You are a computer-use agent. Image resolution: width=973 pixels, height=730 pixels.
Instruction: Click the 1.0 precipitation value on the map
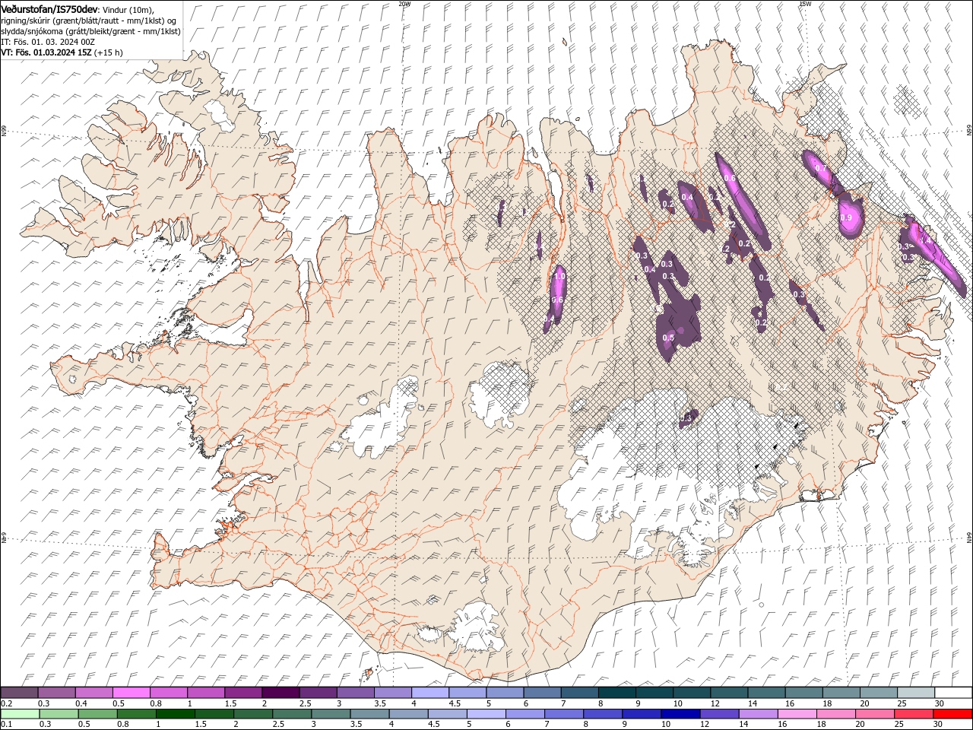(559, 277)
